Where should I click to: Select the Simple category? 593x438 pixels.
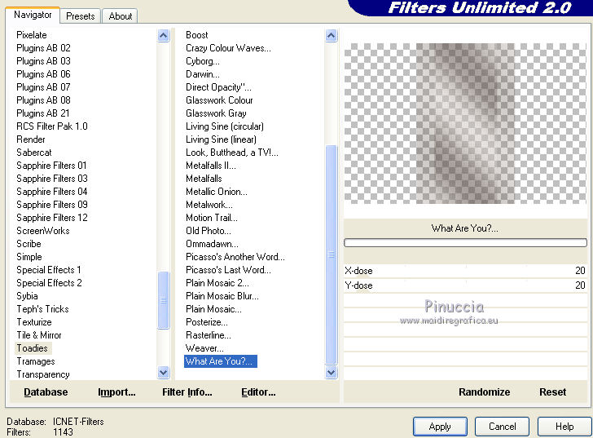pos(29,257)
